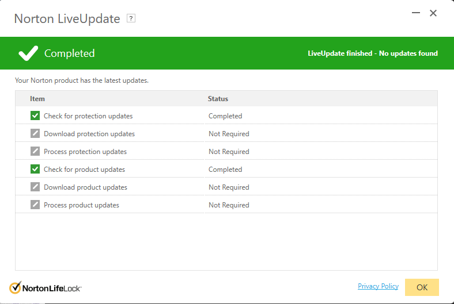454x304 pixels.
Task: Click the Status column header
Action: tap(218, 99)
